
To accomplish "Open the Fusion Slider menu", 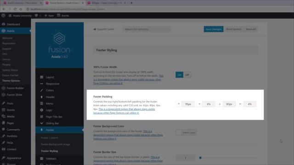I will pyautogui.click(x=15, y=95).
